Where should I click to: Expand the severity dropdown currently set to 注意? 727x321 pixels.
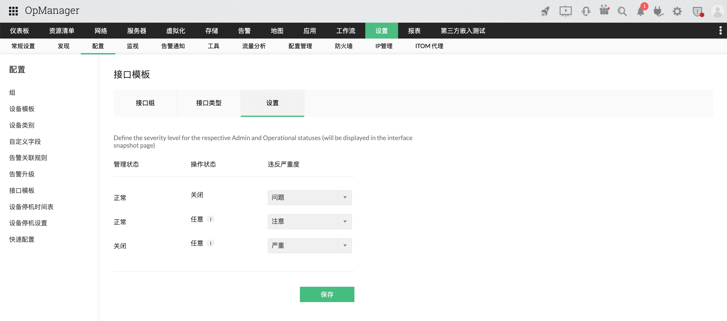click(x=309, y=222)
